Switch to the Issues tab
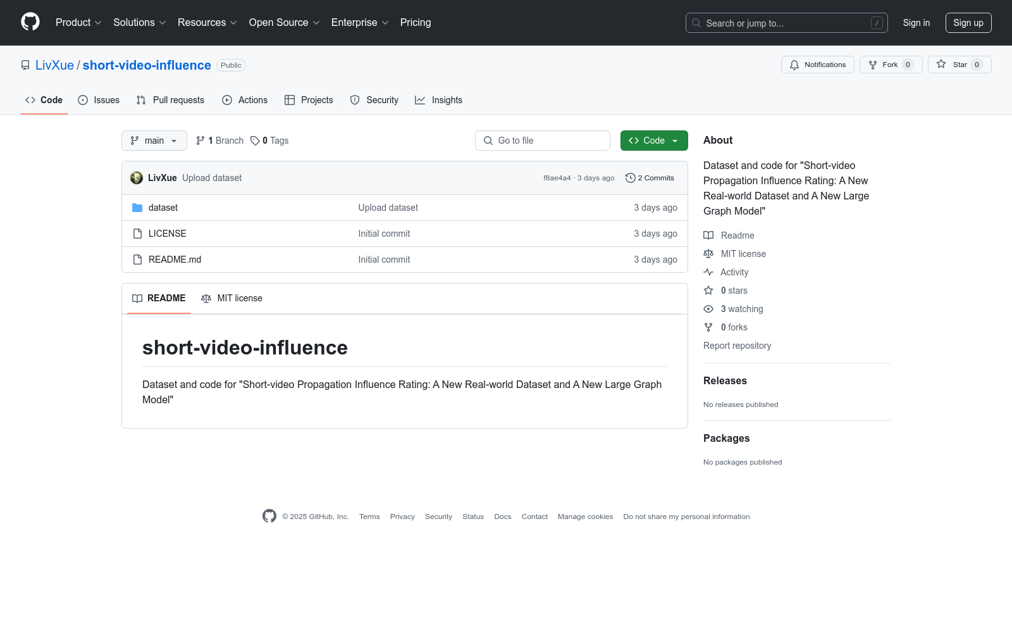The image size is (1012, 633). coord(99,100)
